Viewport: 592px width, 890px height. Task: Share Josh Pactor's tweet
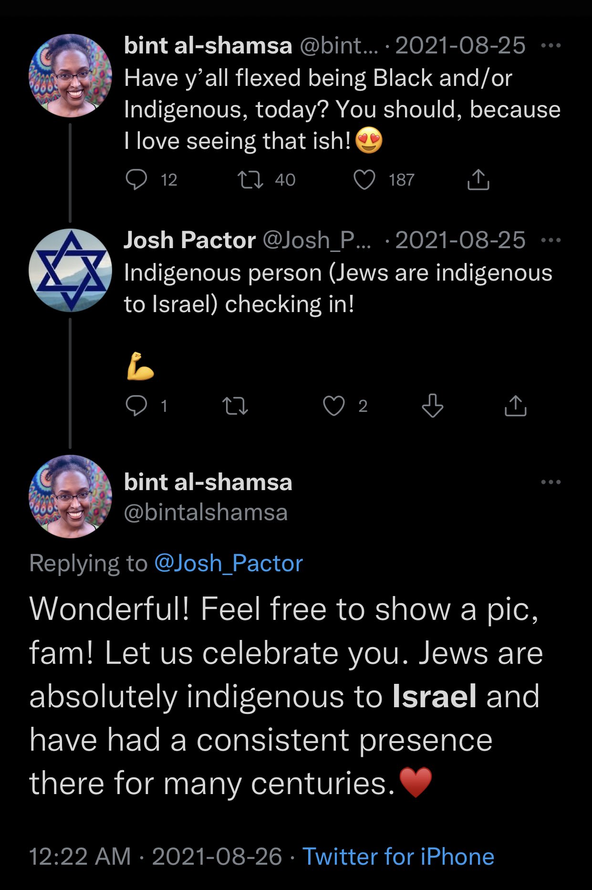[515, 406]
